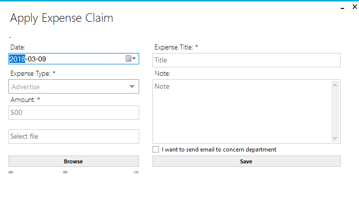
Task: Click the 'I want to send email' label
Action: pos(219,150)
